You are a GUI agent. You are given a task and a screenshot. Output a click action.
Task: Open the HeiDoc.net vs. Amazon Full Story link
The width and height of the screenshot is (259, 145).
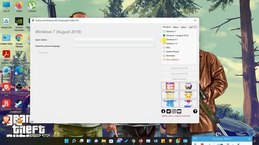point(176,116)
